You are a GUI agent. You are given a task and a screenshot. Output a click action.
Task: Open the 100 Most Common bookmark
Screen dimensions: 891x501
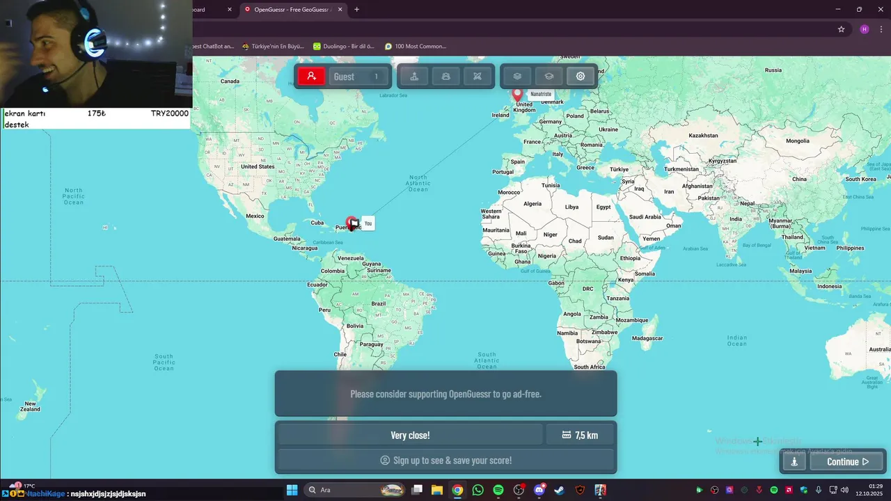416,47
